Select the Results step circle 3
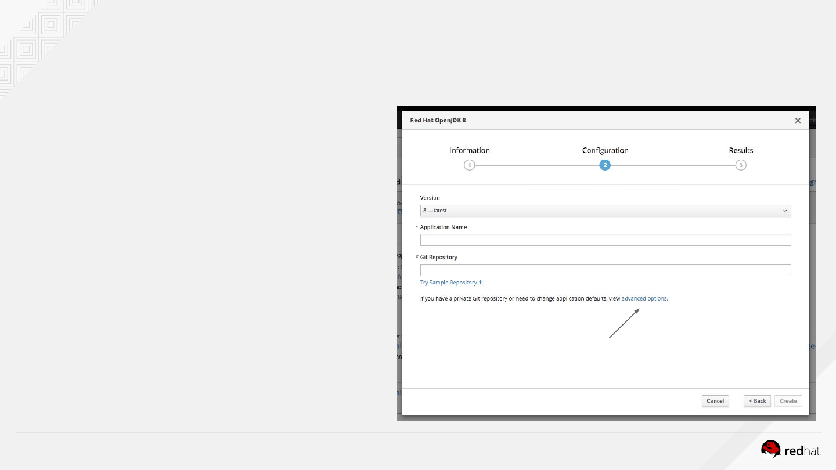The image size is (836, 470). (x=741, y=165)
